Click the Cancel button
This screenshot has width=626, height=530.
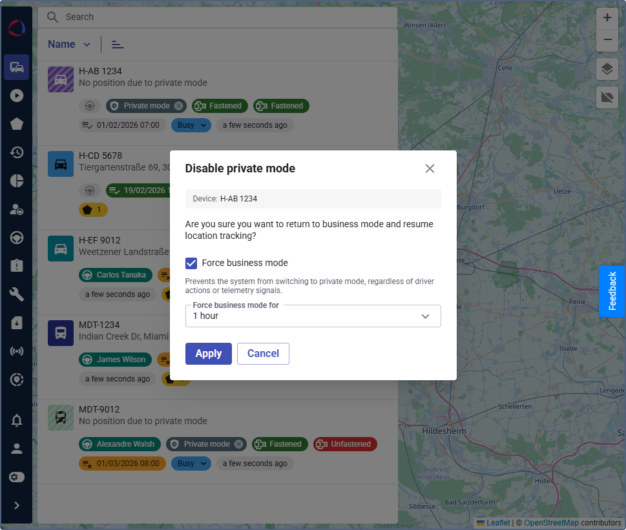[x=263, y=354]
